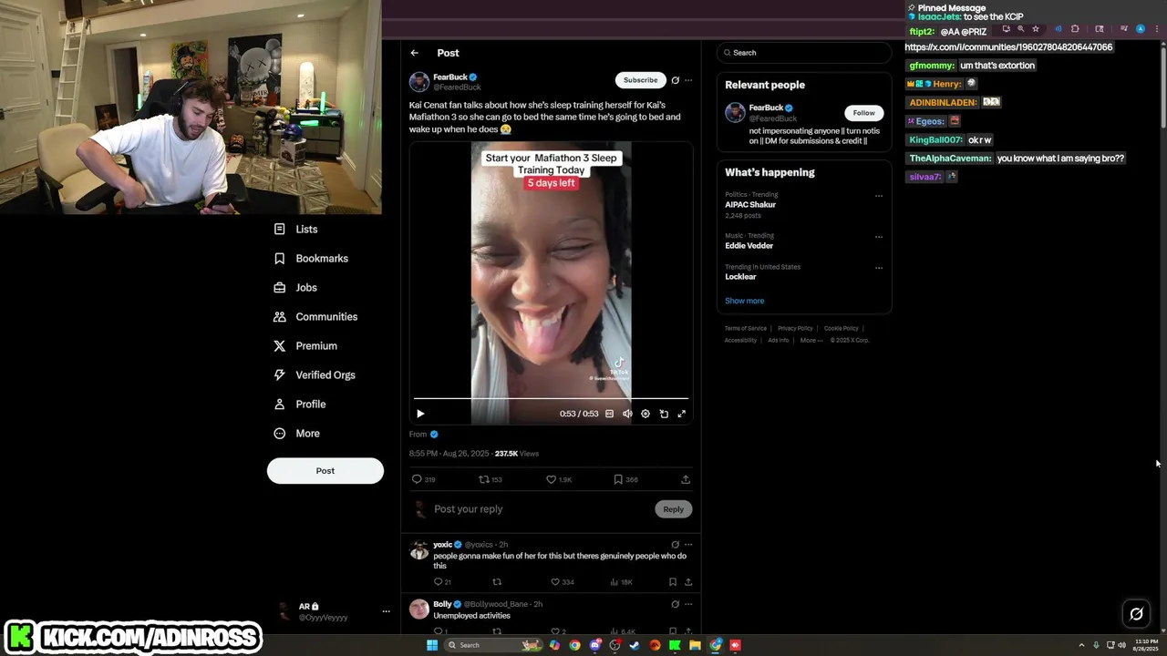Open browser extensions puzzle icon
This screenshot has width=1167, height=656.
pyautogui.click(x=1075, y=29)
